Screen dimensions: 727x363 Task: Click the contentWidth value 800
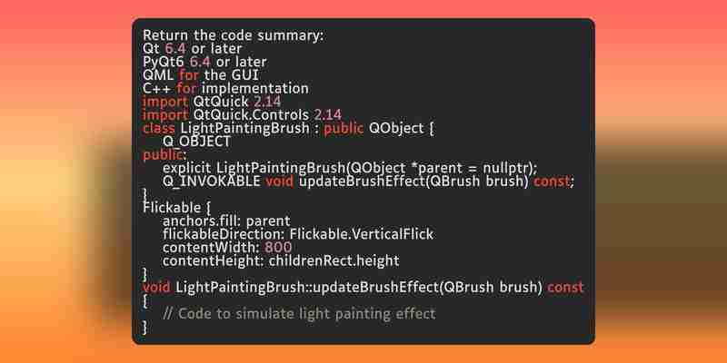(x=278, y=247)
